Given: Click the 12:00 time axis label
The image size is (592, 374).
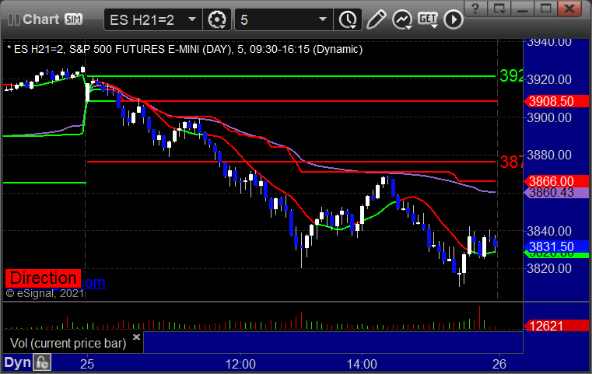Looking at the screenshot, I should click(x=240, y=365).
